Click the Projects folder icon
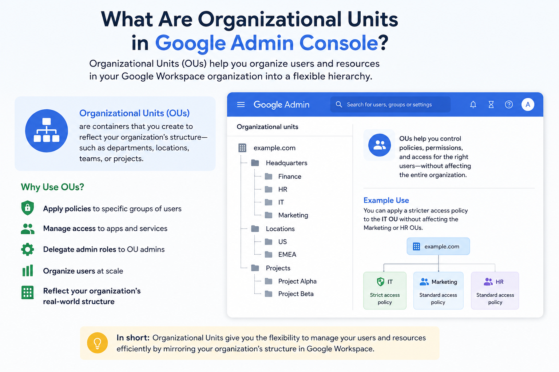 (255, 268)
